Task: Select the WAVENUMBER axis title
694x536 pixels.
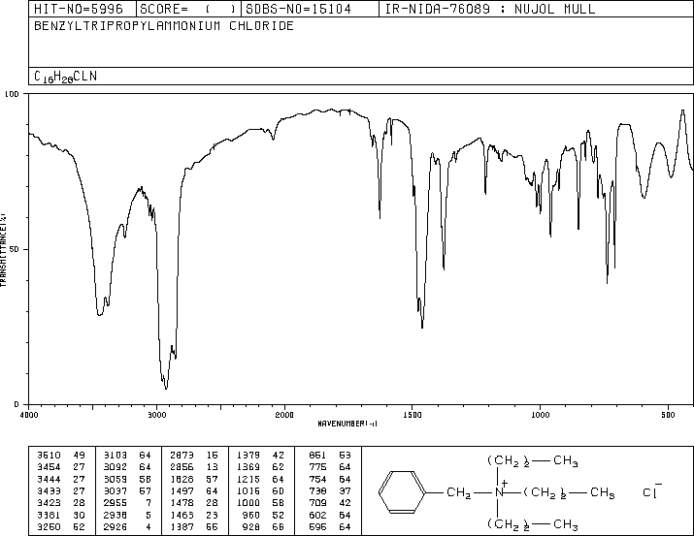Action: (x=347, y=424)
